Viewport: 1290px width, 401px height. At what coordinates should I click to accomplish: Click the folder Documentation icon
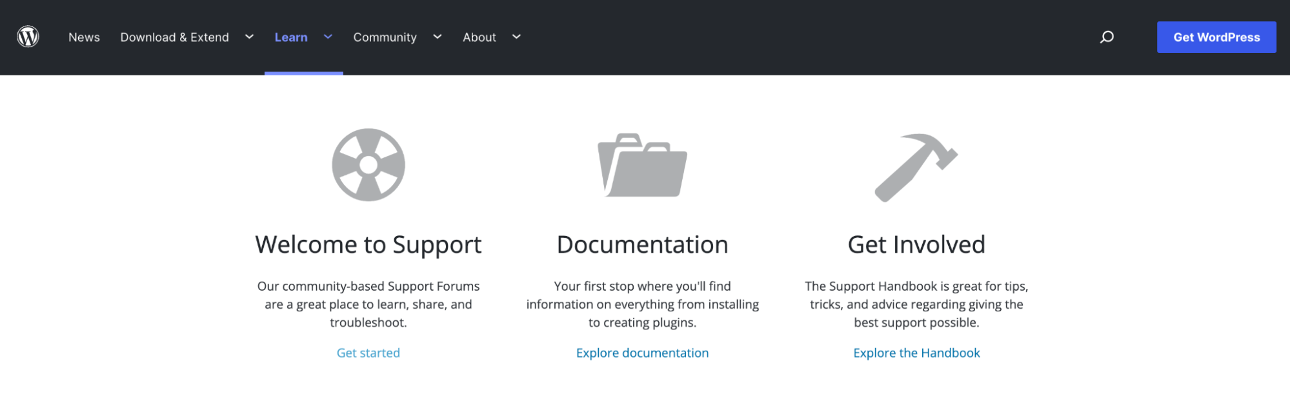[x=642, y=165]
